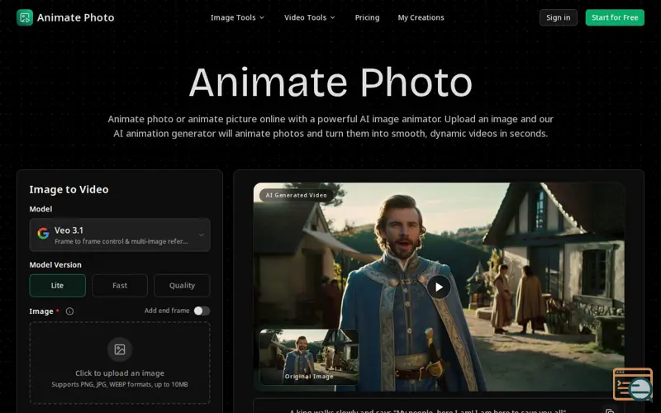Go to the Pricing page
661x413 pixels.
coord(367,17)
